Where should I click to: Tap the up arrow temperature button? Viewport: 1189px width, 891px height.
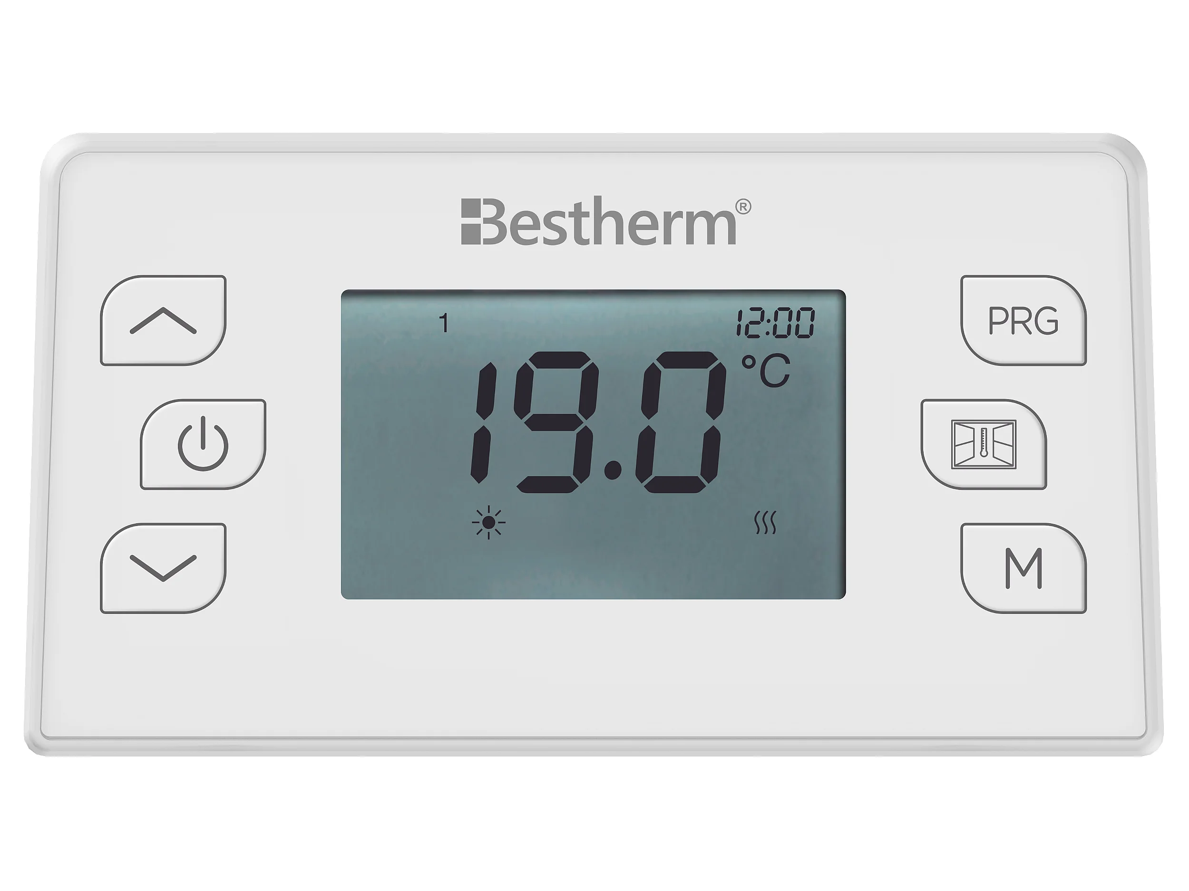(163, 321)
